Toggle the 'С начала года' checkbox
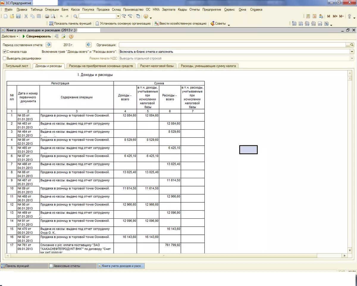This screenshot has width=357, height=286. (x=4, y=52)
